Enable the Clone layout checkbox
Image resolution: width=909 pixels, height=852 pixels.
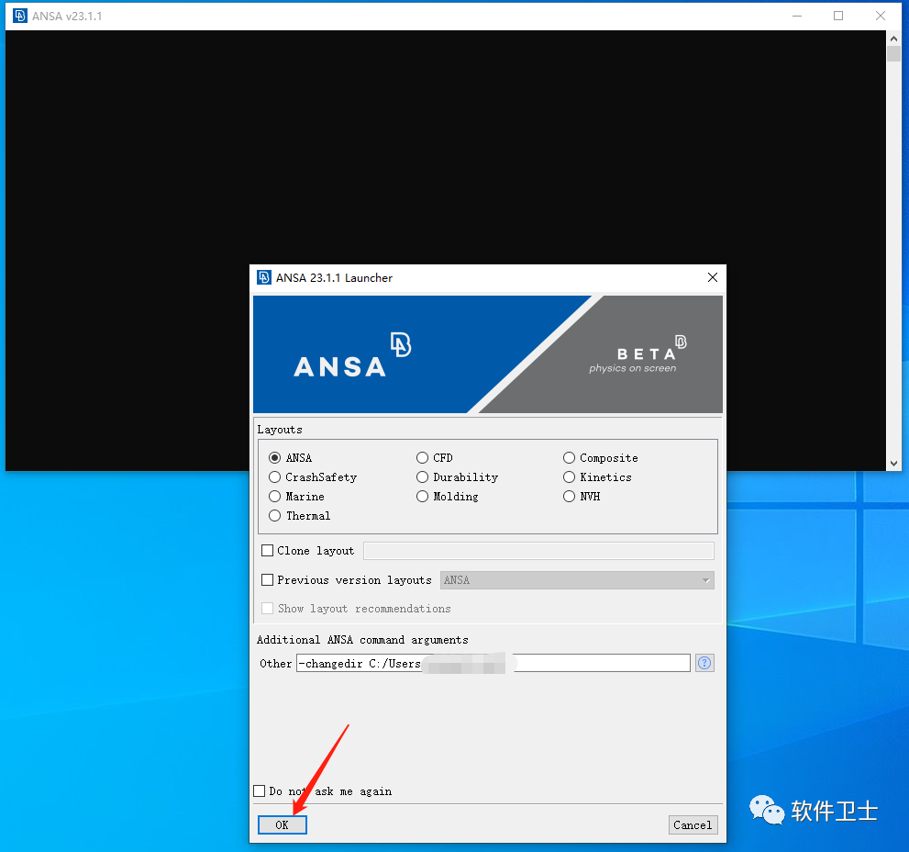(267, 550)
